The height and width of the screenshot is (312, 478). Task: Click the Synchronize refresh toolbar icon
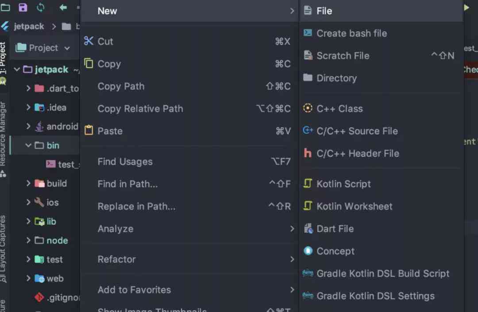click(x=40, y=8)
